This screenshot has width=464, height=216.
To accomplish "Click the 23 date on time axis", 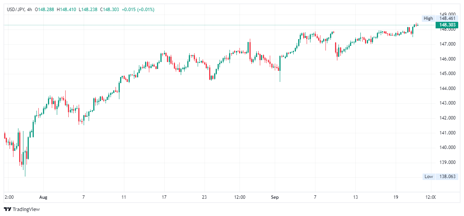I will (204, 198).
